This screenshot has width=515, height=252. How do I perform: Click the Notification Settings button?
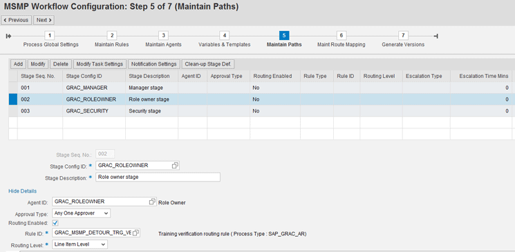tap(153, 64)
